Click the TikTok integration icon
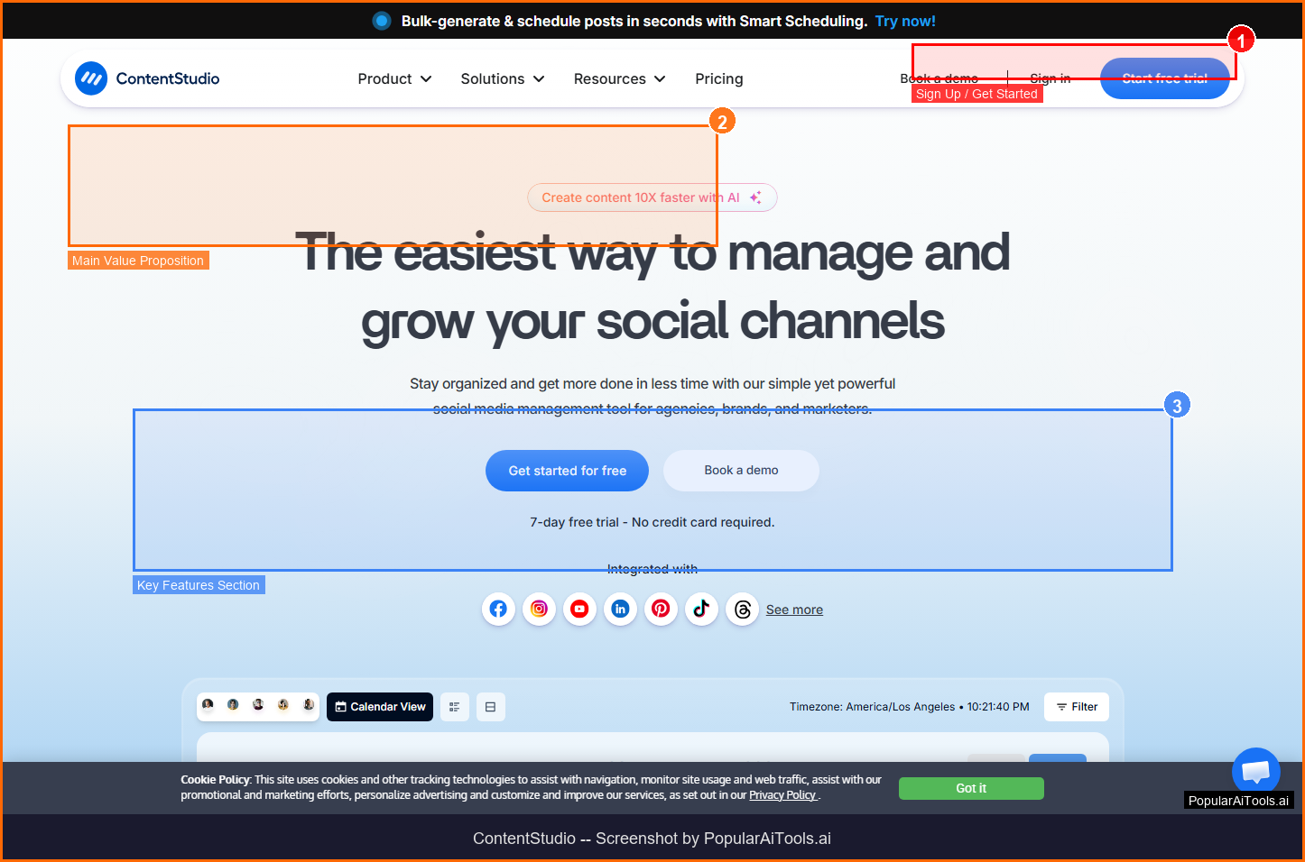1305x862 pixels. [x=701, y=610]
